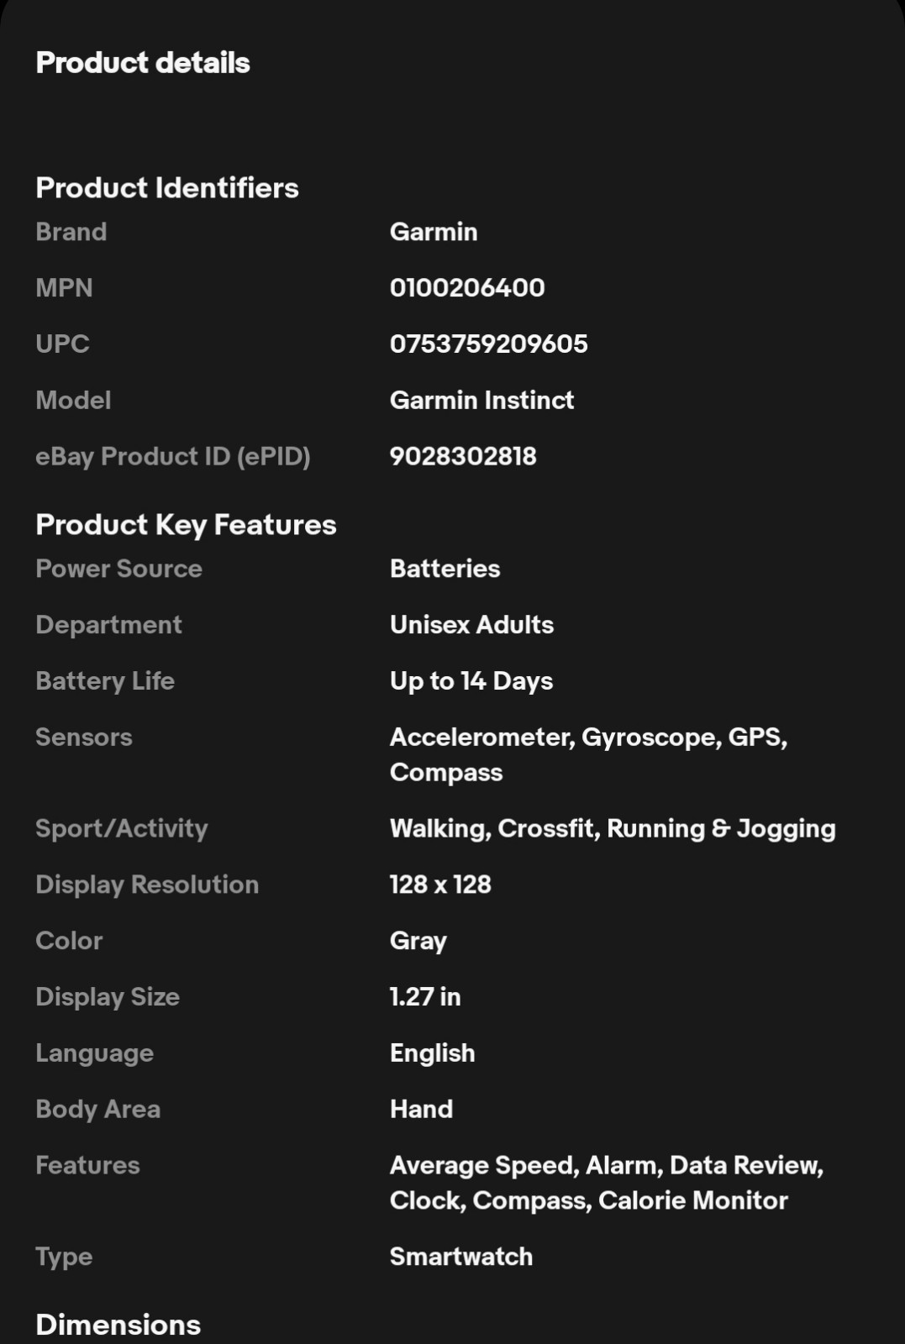
Task: Select the Color value Gray
Action: click(418, 942)
